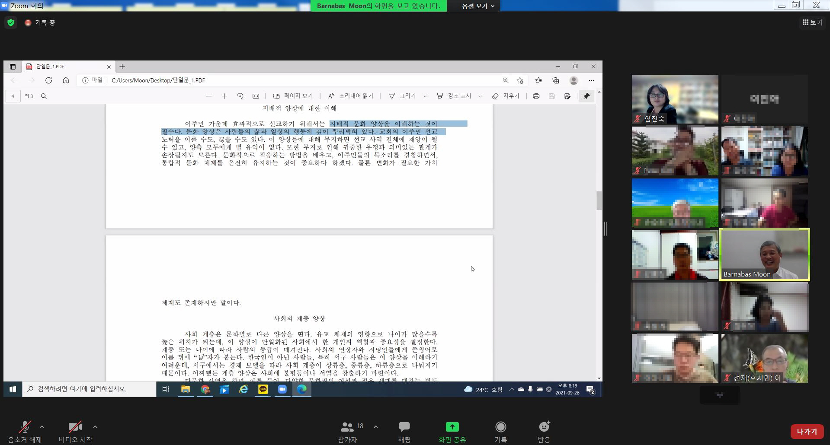Start 소리내어 읽기 read aloud
Viewport: 830px width, 445px height.
click(350, 96)
